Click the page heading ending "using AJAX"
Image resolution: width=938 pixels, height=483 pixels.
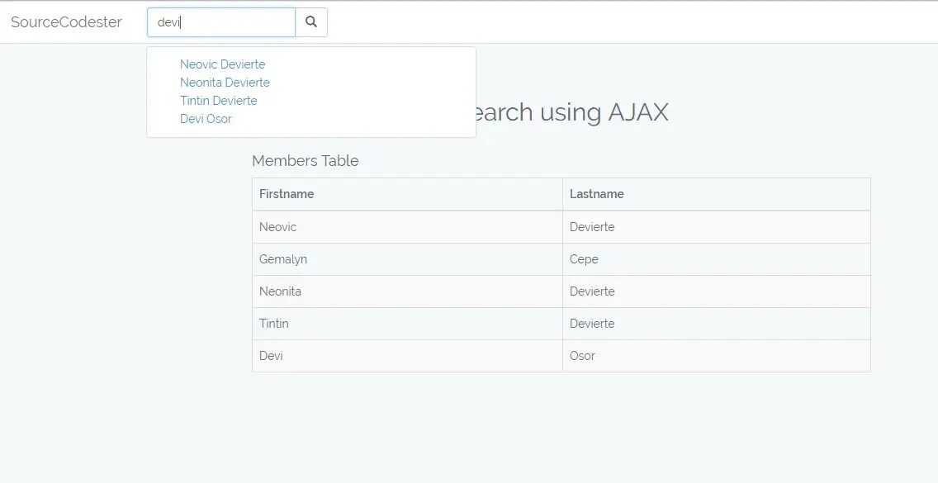[570, 112]
